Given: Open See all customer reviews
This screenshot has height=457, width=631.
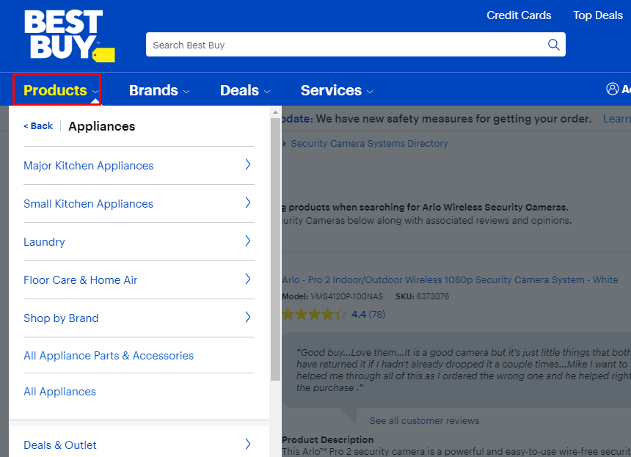Looking at the screenshot, I should pos(424,420).
